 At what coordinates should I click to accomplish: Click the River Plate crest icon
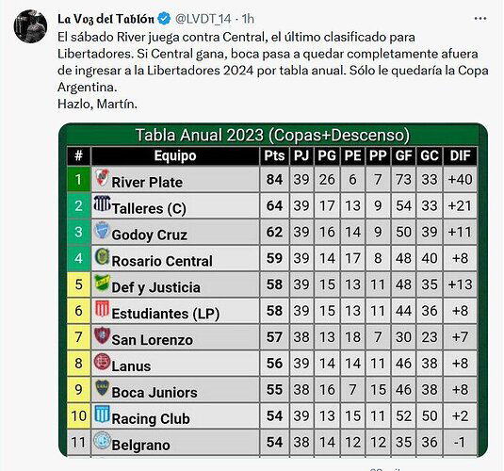tap(102, 178)
